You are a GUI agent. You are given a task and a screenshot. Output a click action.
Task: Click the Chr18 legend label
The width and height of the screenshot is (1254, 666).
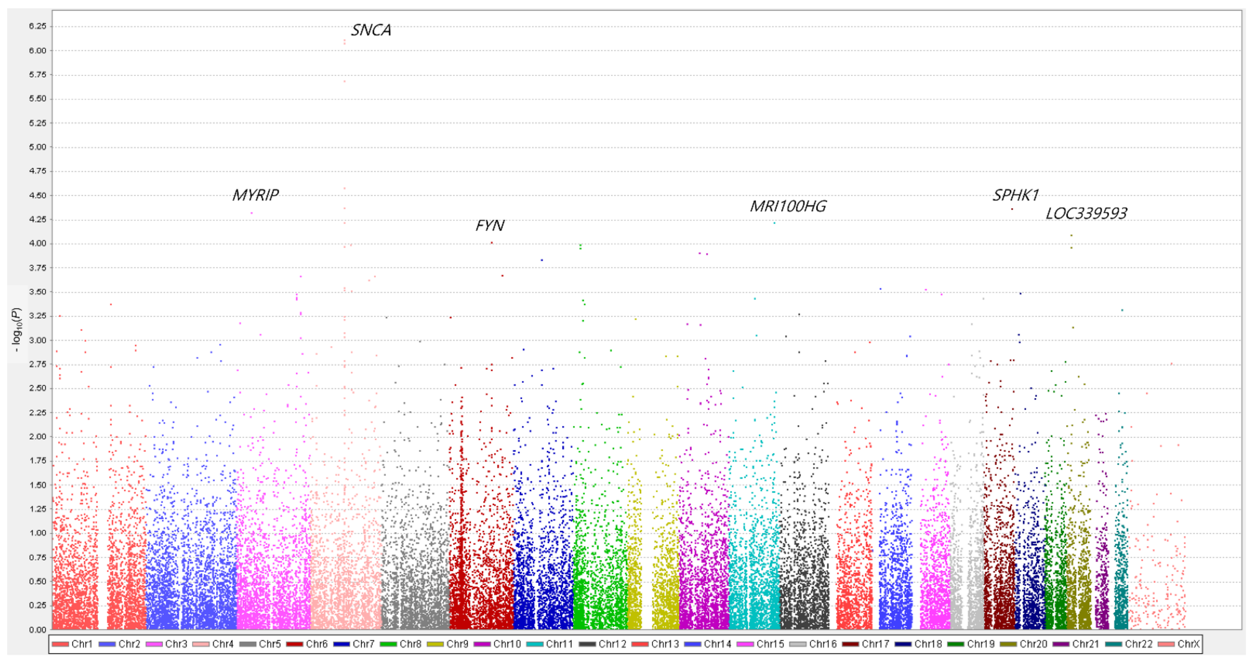coord(928,644)
